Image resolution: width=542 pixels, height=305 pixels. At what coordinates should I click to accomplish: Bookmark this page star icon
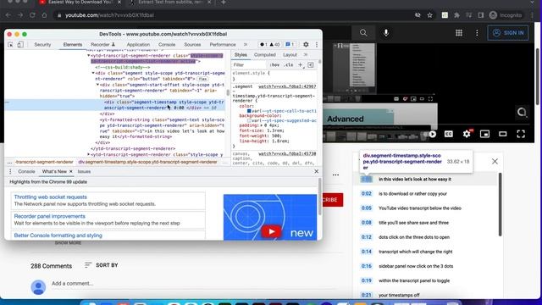[429, 15]
